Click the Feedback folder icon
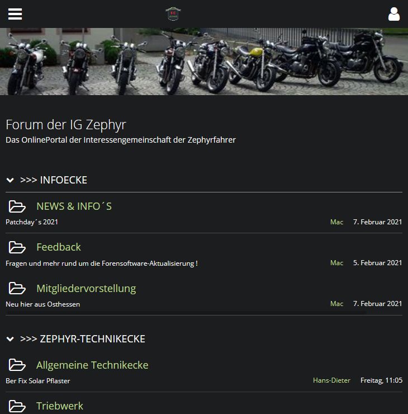 (x=17, y=247)
